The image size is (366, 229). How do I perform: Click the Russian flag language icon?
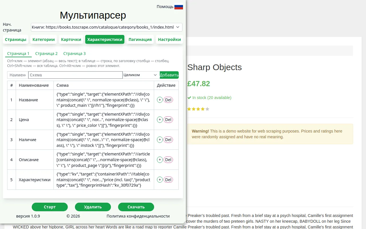(179, 6)
